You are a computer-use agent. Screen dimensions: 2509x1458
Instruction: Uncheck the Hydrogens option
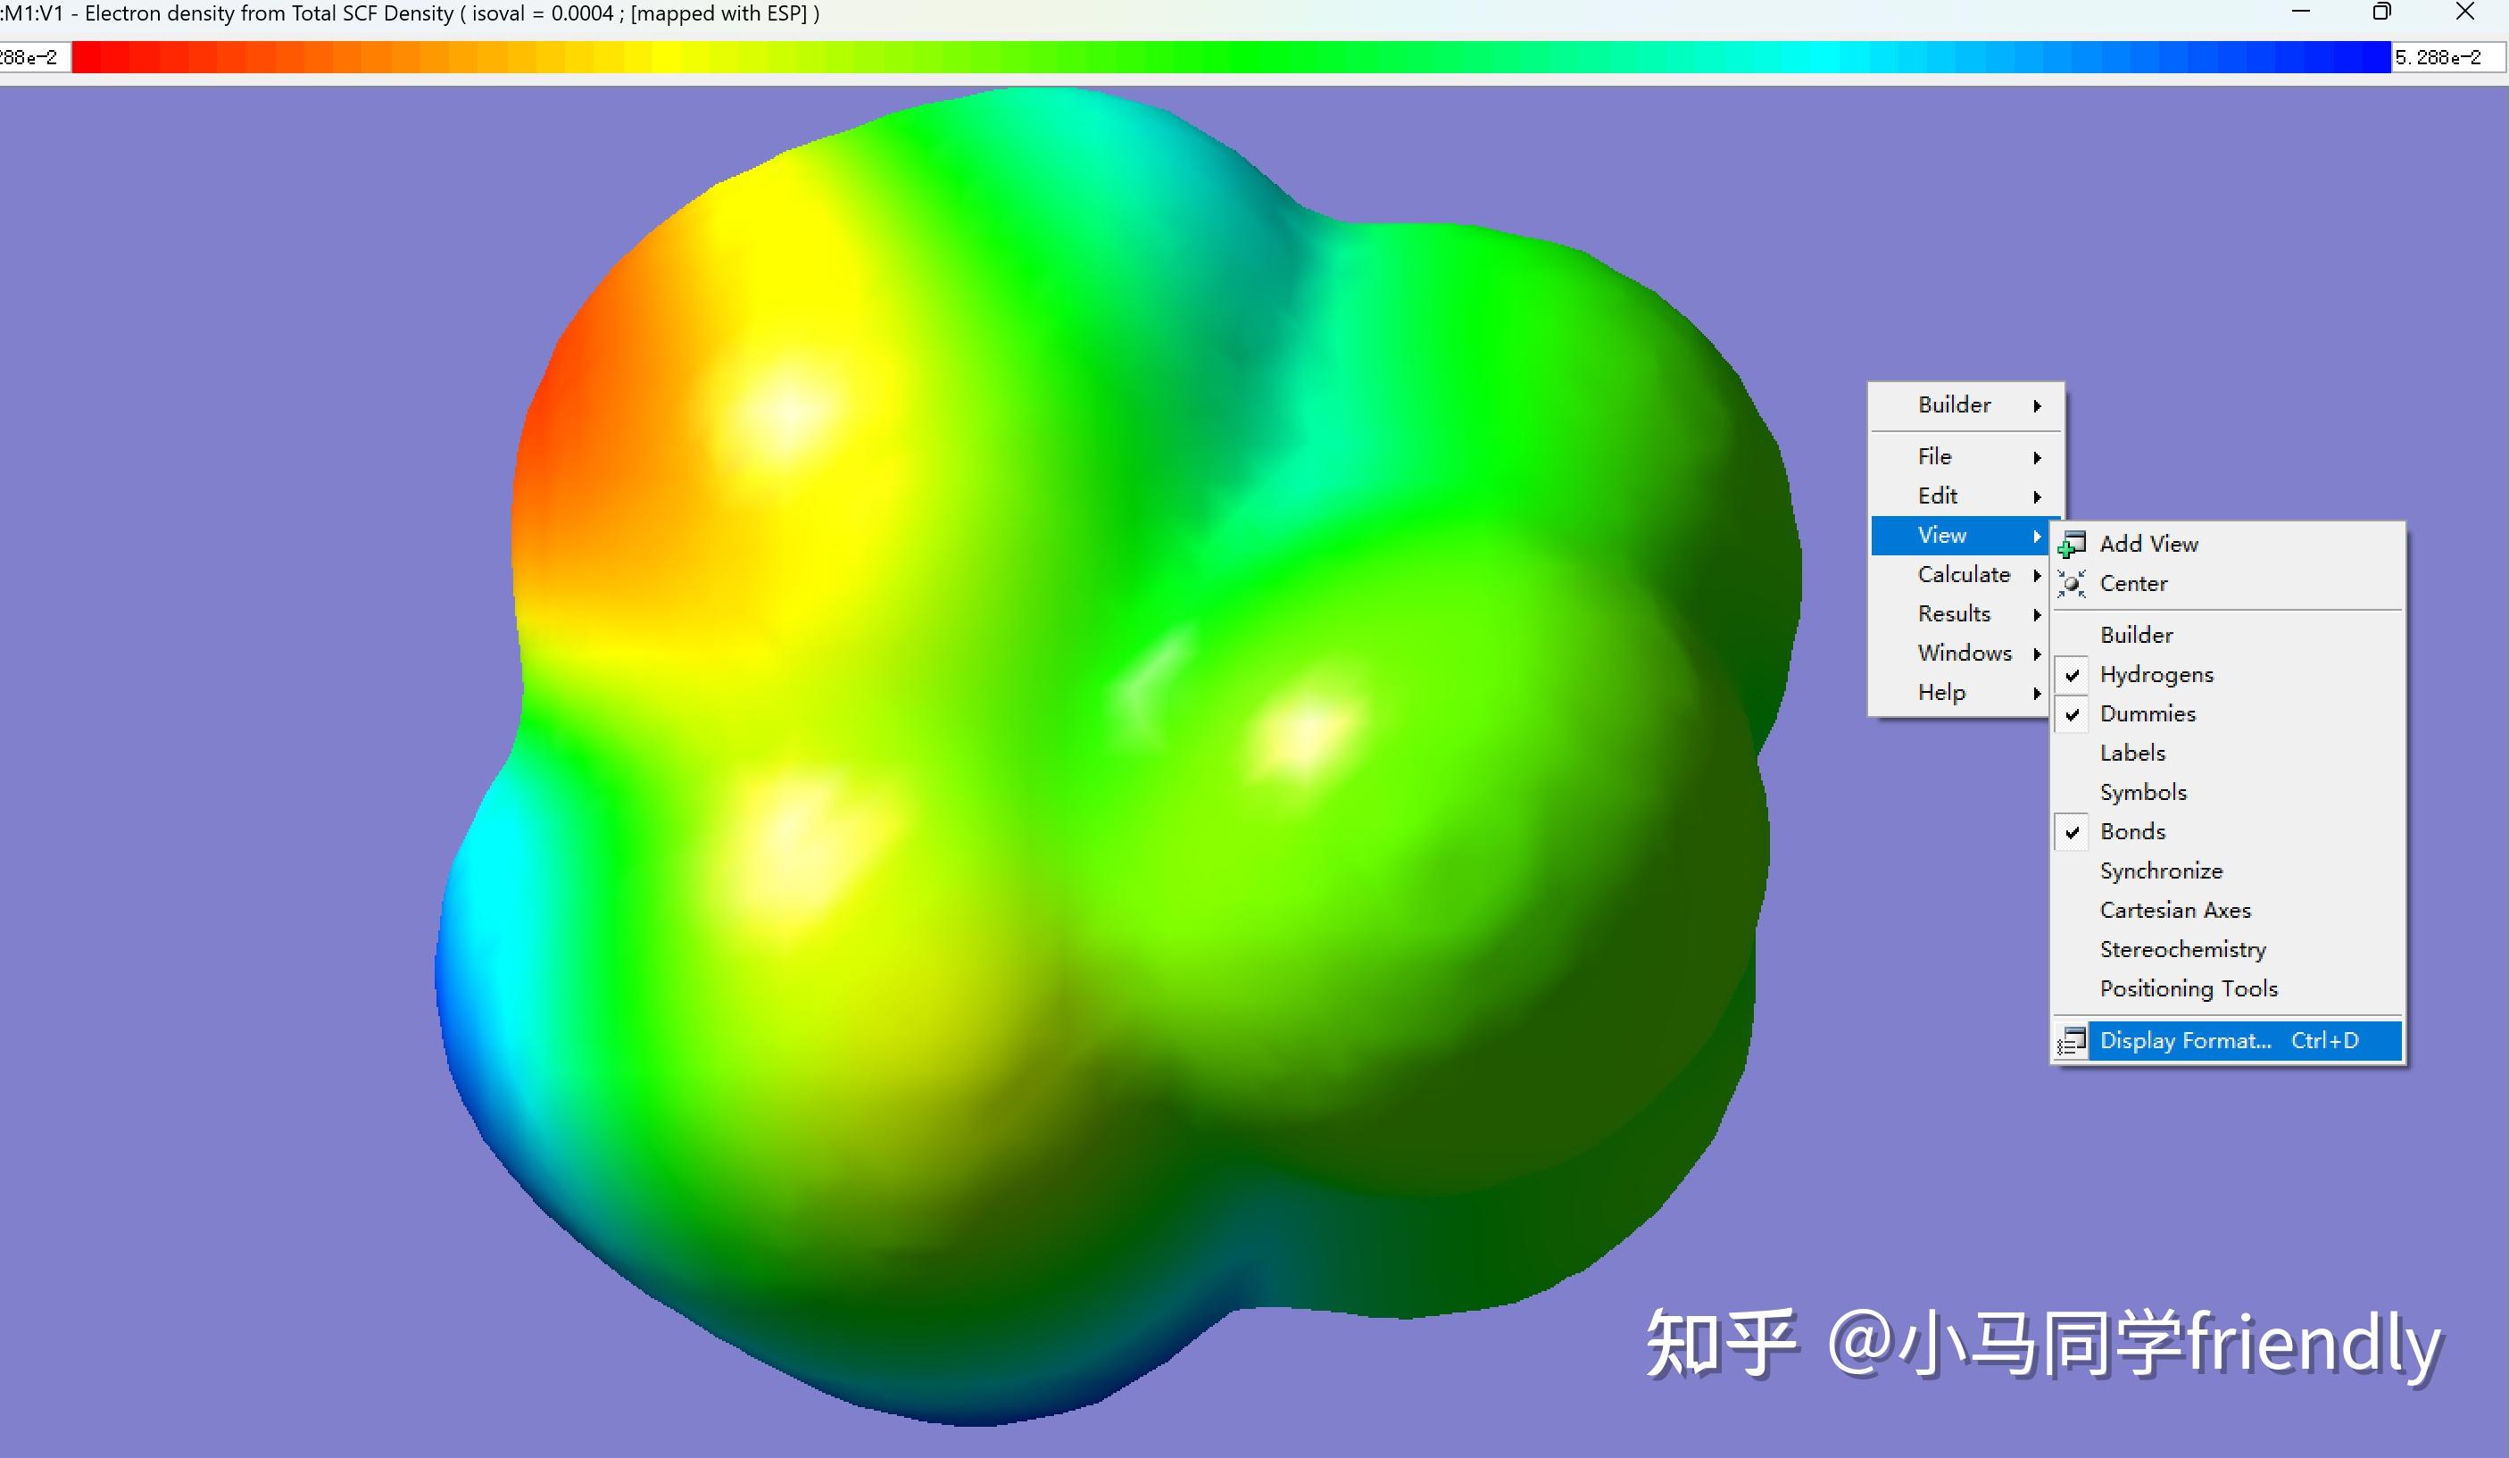2072,675
